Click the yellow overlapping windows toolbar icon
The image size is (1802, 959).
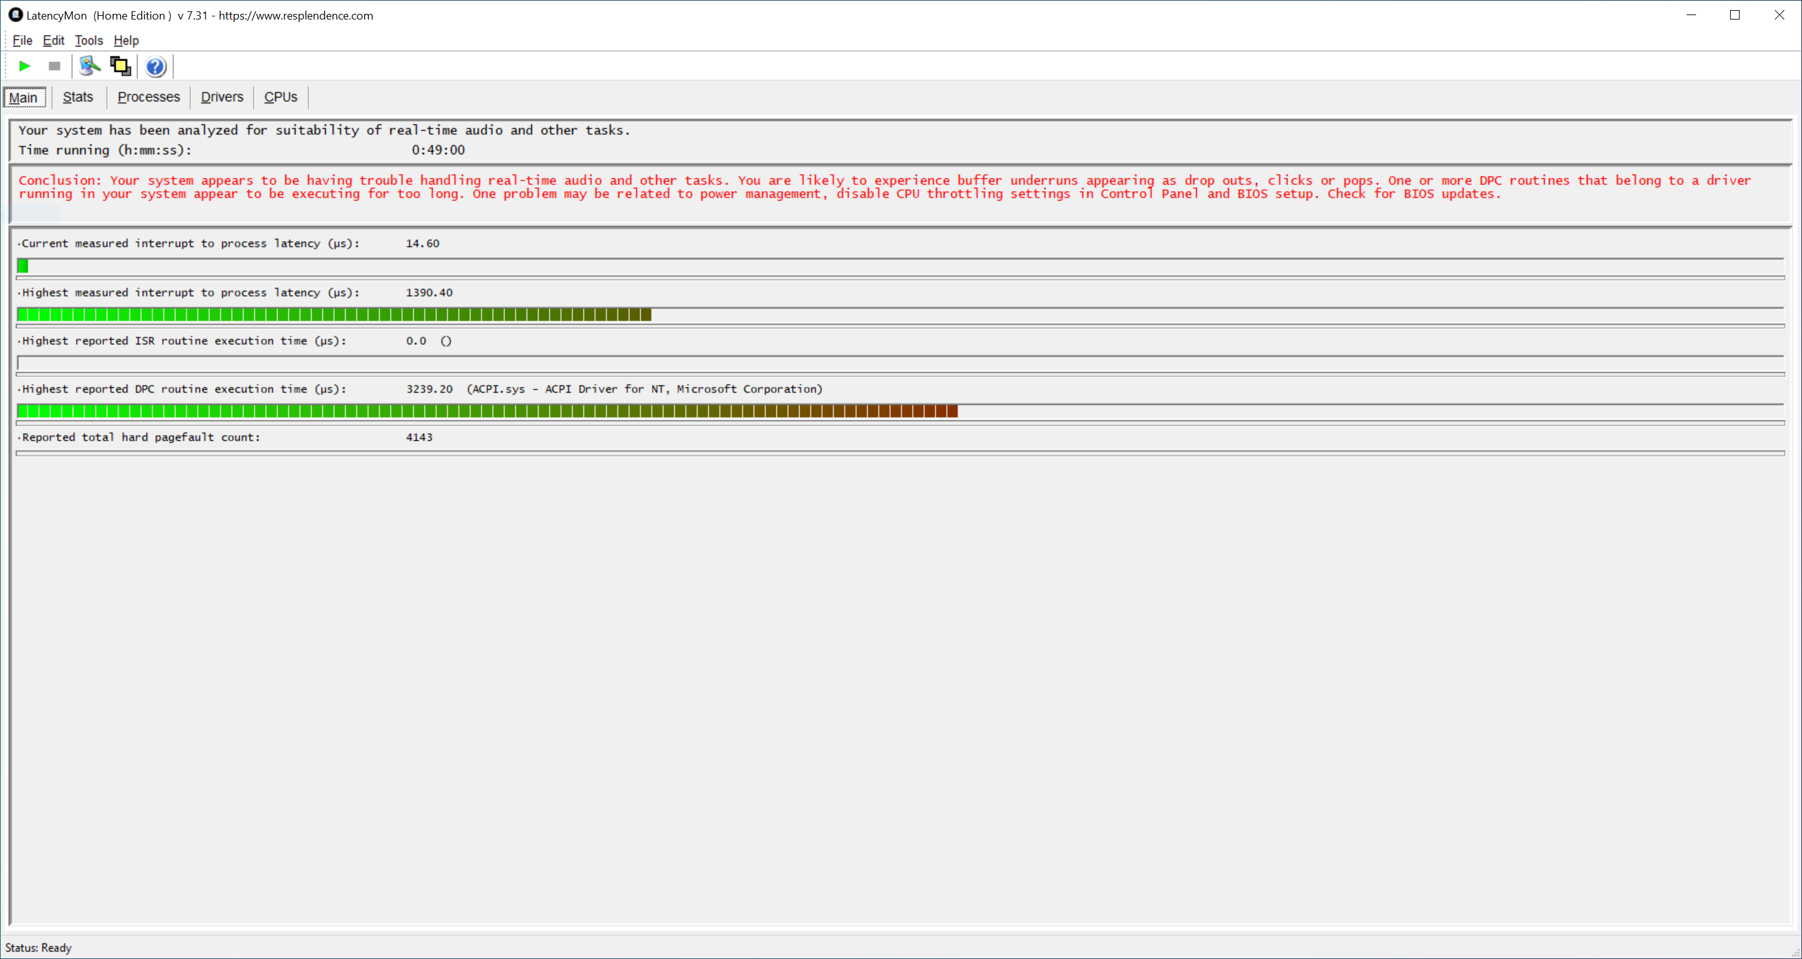point(120,66)
